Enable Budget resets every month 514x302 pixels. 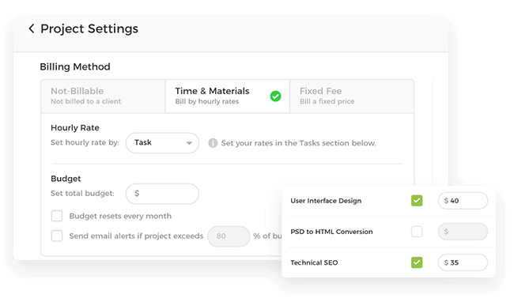point(57,216)
